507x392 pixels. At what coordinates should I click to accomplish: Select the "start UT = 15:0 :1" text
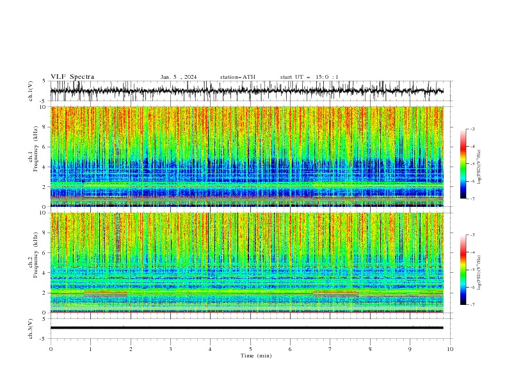coord(309,77)
